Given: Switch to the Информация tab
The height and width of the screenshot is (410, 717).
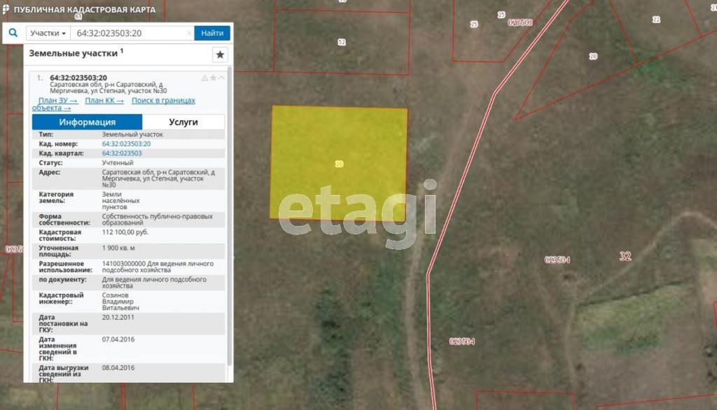Looking at the screenshot, I should [x=87, y=122].
